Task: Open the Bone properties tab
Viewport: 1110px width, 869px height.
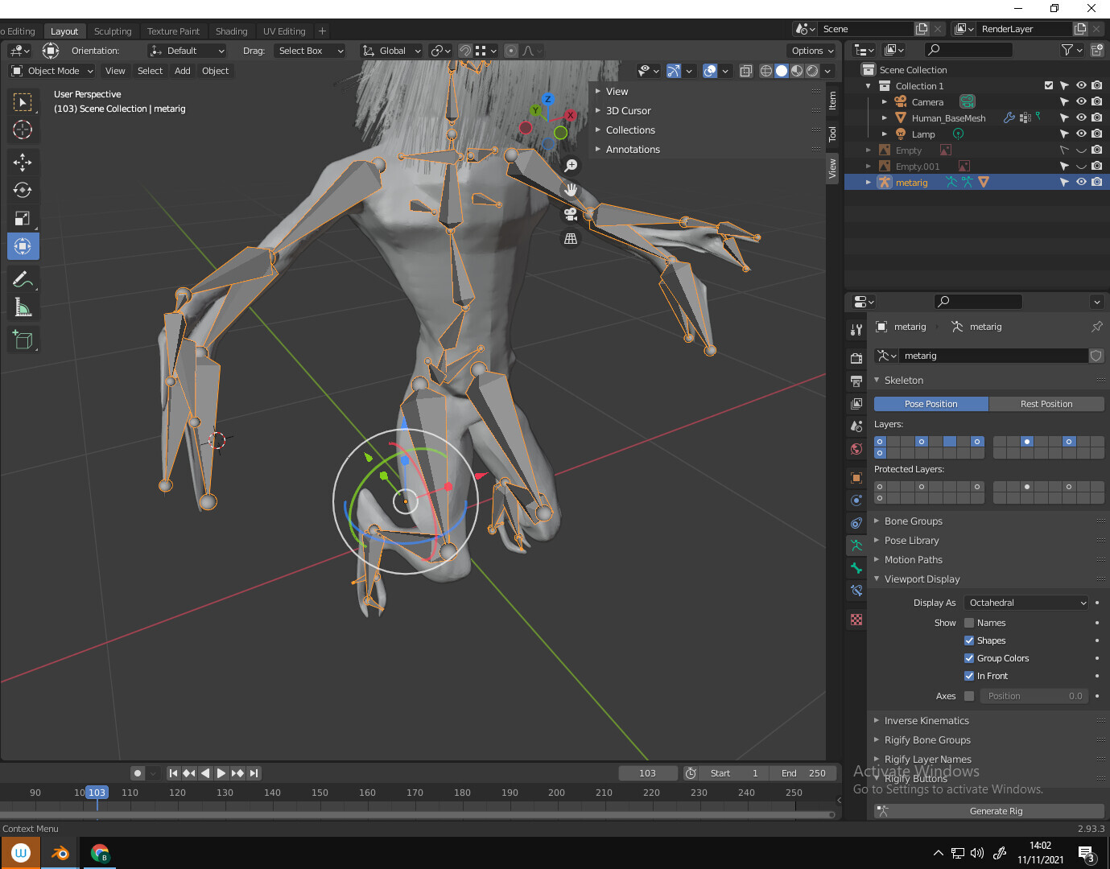Action: coord(856,568)
